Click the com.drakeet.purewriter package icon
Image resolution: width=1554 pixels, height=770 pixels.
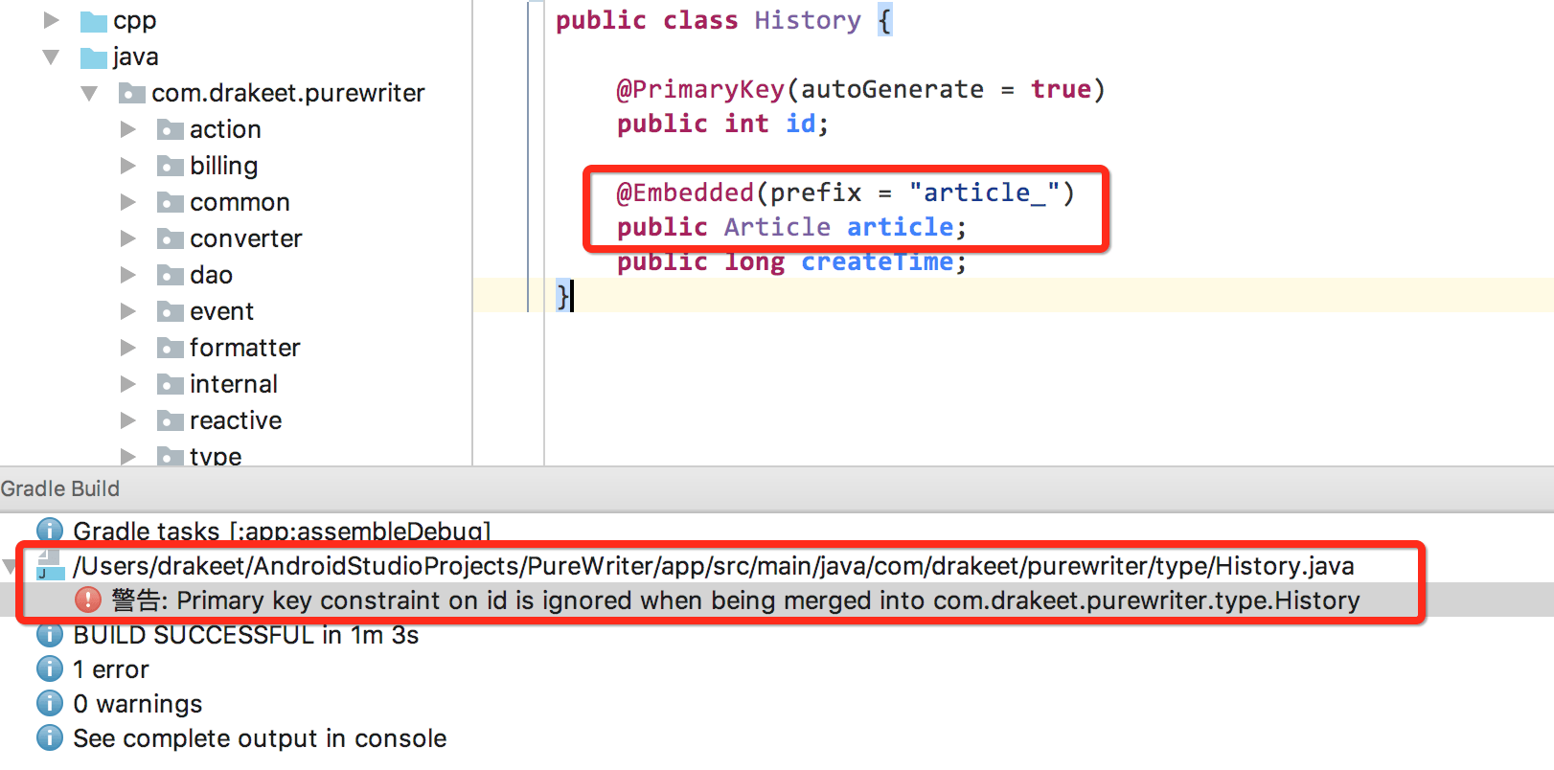pyautogui.click(x=131, y=94)
